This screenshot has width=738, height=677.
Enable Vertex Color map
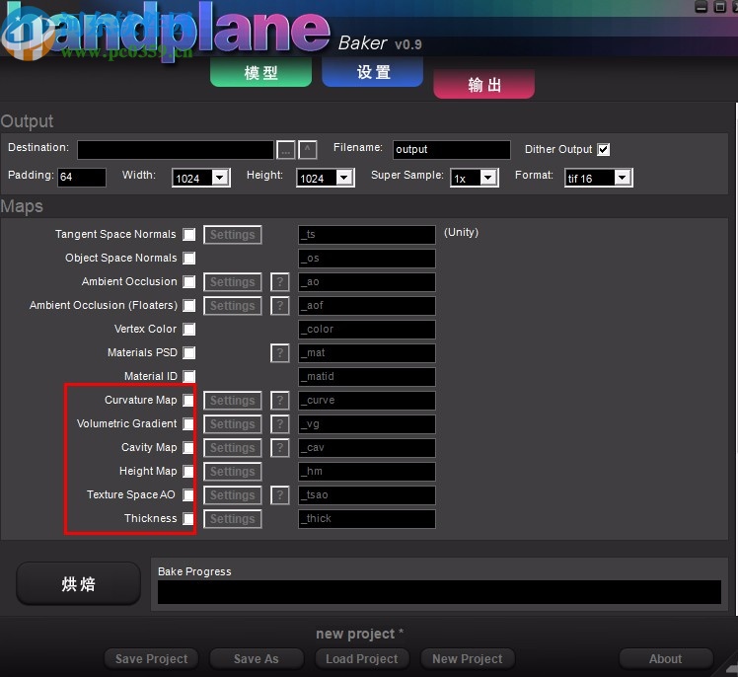click(189, 329)
